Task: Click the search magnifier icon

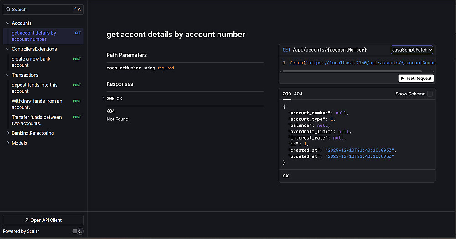Action: click(8, 9)
